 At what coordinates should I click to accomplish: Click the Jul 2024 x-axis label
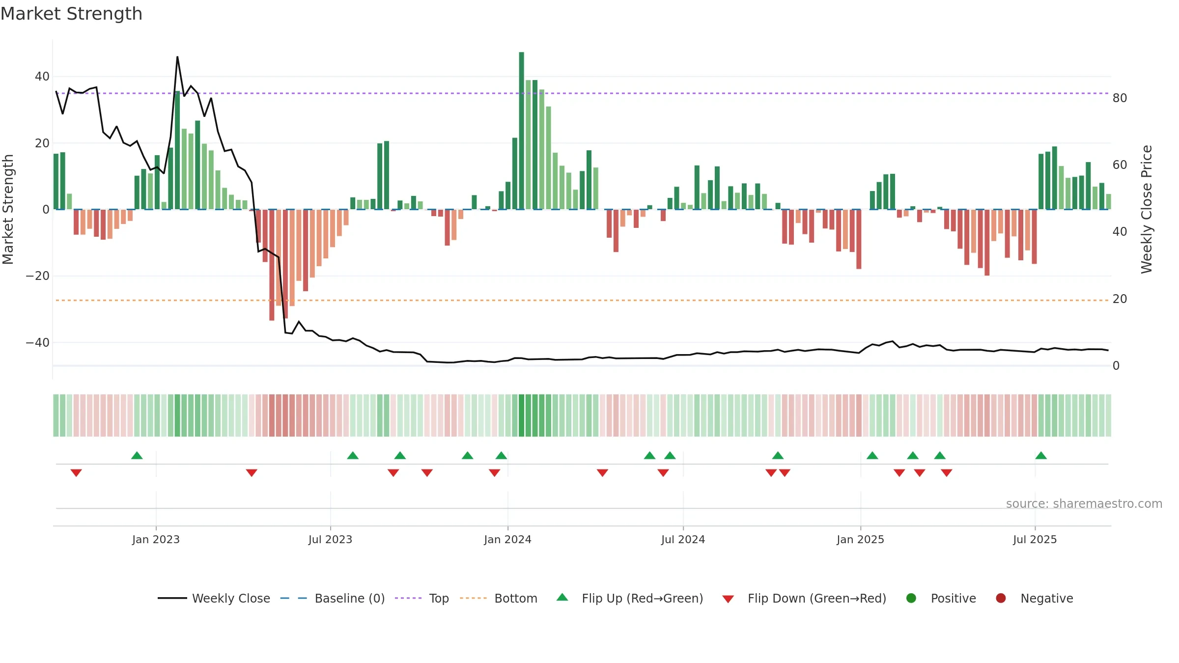[683, 540]
